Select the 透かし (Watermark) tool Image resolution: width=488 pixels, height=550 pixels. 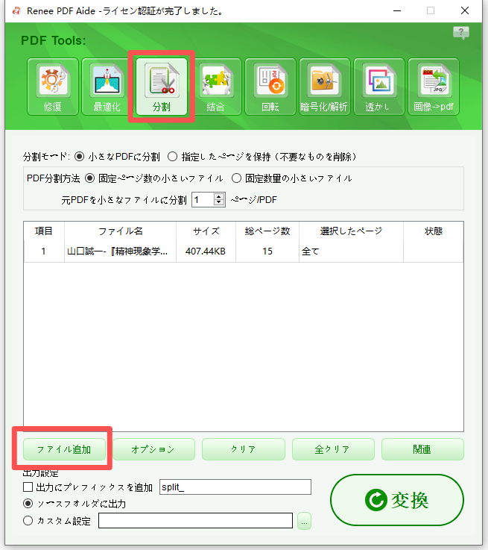click(379, 87)
